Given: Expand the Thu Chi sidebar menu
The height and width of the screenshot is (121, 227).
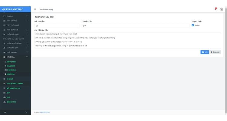Looking at the screenshot, I should pos(15,16).
